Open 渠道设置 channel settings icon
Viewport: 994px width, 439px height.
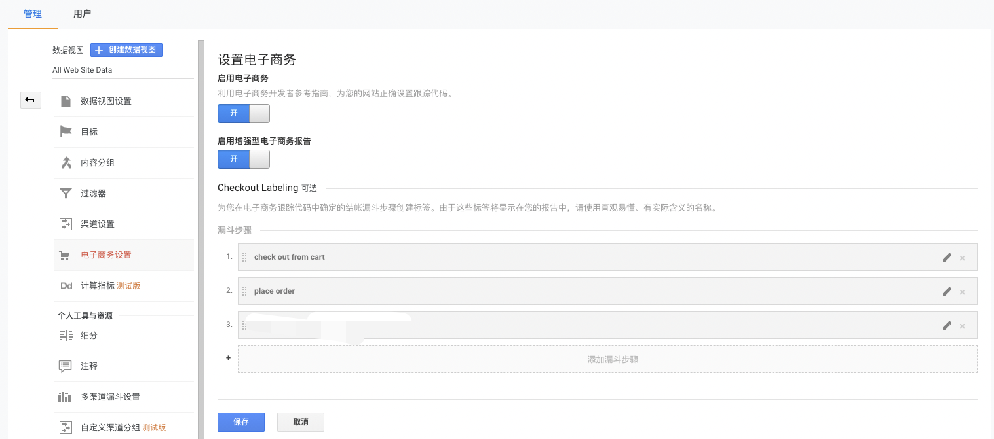pyautogui.click(x=66, y=224)
